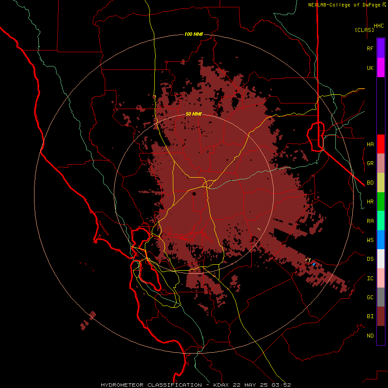Click the brown BI legend color swatch
This screenshot has width=388, height=388.
point(381,316)
